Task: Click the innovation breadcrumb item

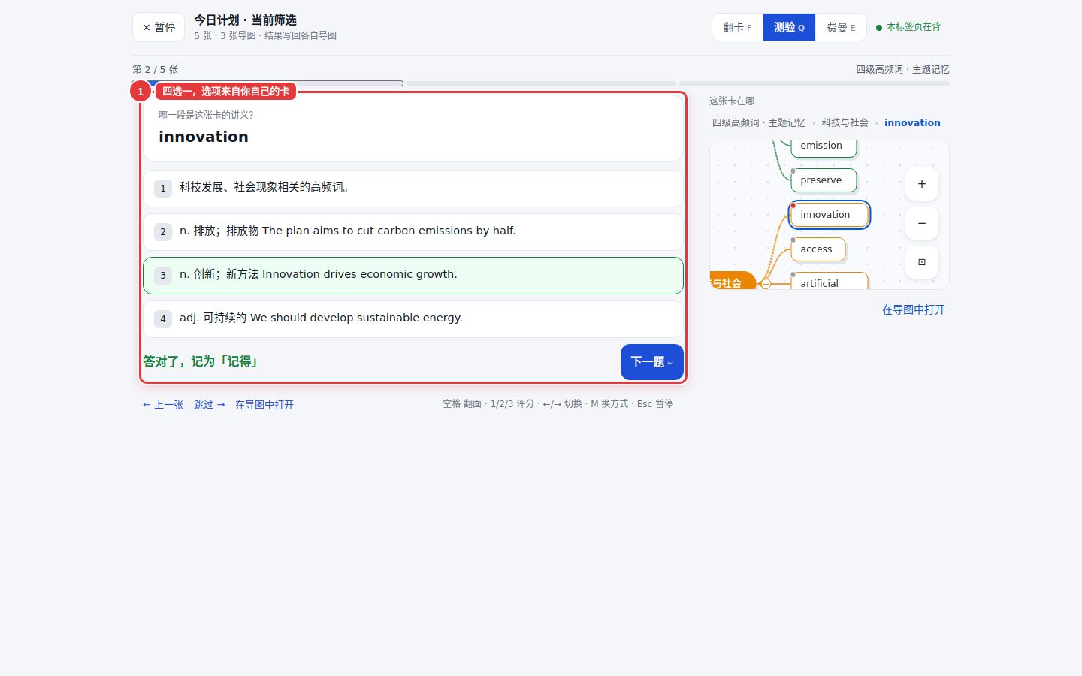Action: [912, 123]
